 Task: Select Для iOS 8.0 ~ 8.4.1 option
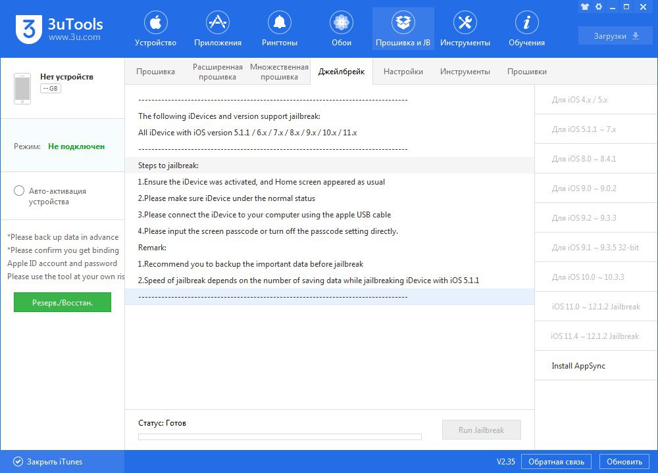596,159
